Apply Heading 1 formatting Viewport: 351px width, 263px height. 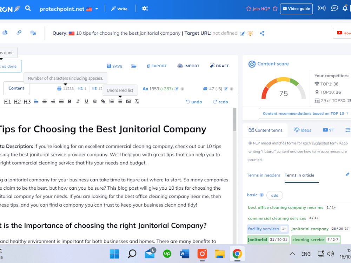7,102
